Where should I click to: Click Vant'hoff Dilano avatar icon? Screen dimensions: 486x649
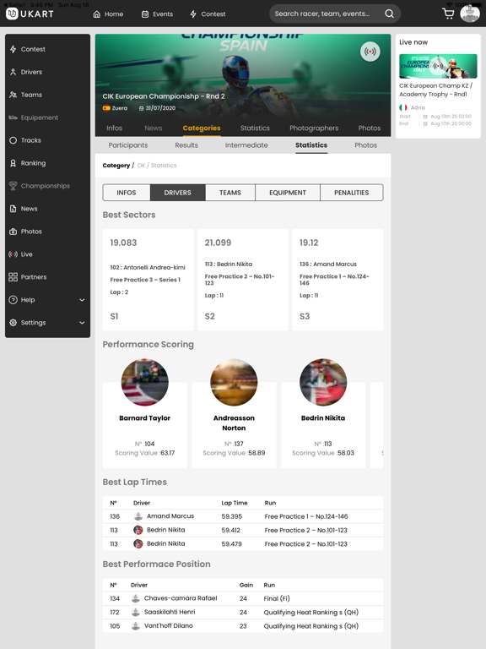(x=136, y=625)
